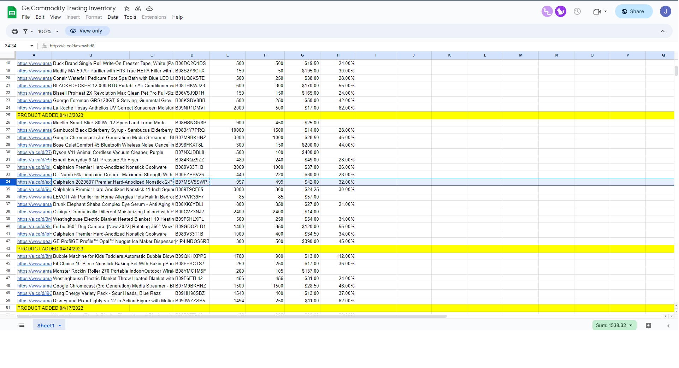Open the Data menu
This screenshot has width=679, height=368.
point(113,17)
